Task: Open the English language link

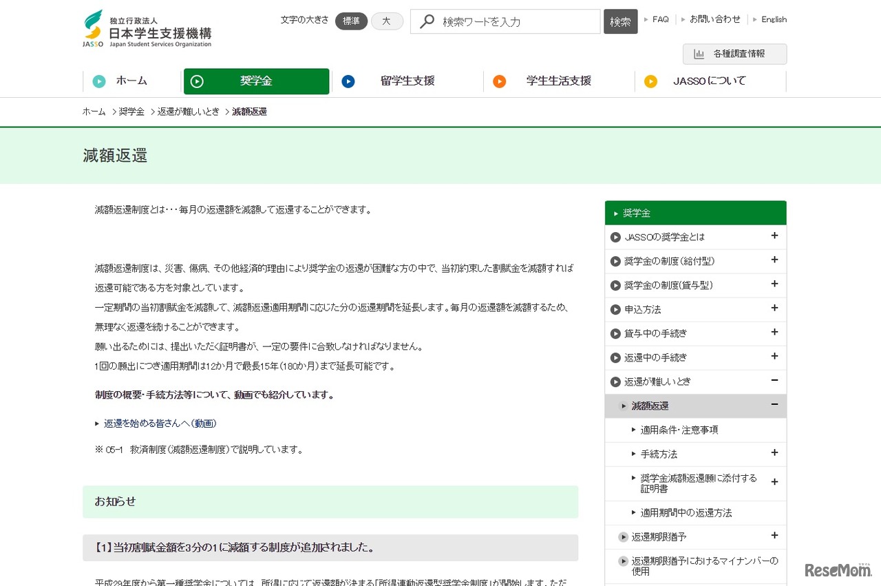Action: pos(774,19)
